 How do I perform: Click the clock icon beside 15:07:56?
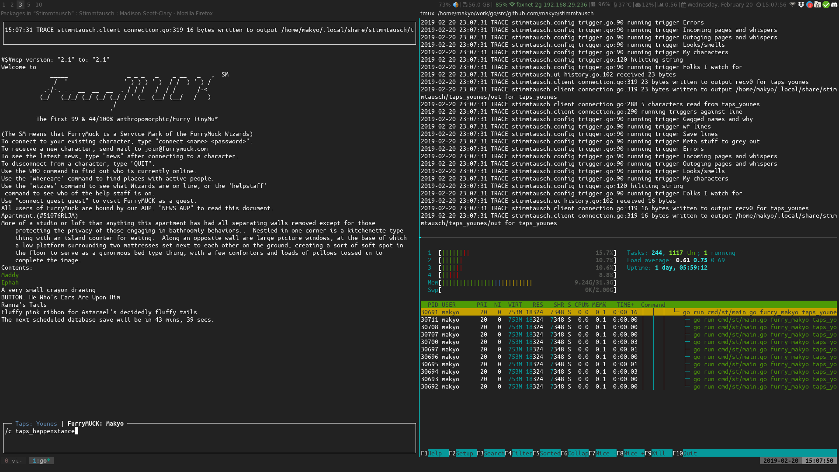[759, 5]
